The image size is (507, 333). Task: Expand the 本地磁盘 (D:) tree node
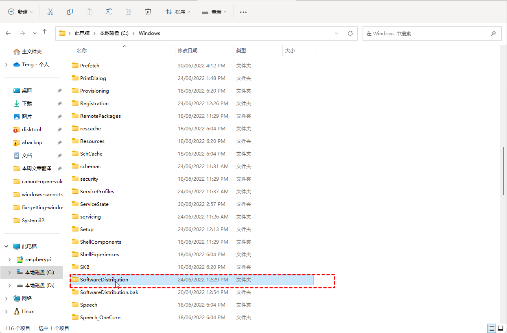pyautogui.click(x=10, y=285)
